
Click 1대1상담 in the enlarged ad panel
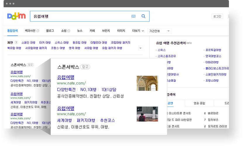coord(109,90)
